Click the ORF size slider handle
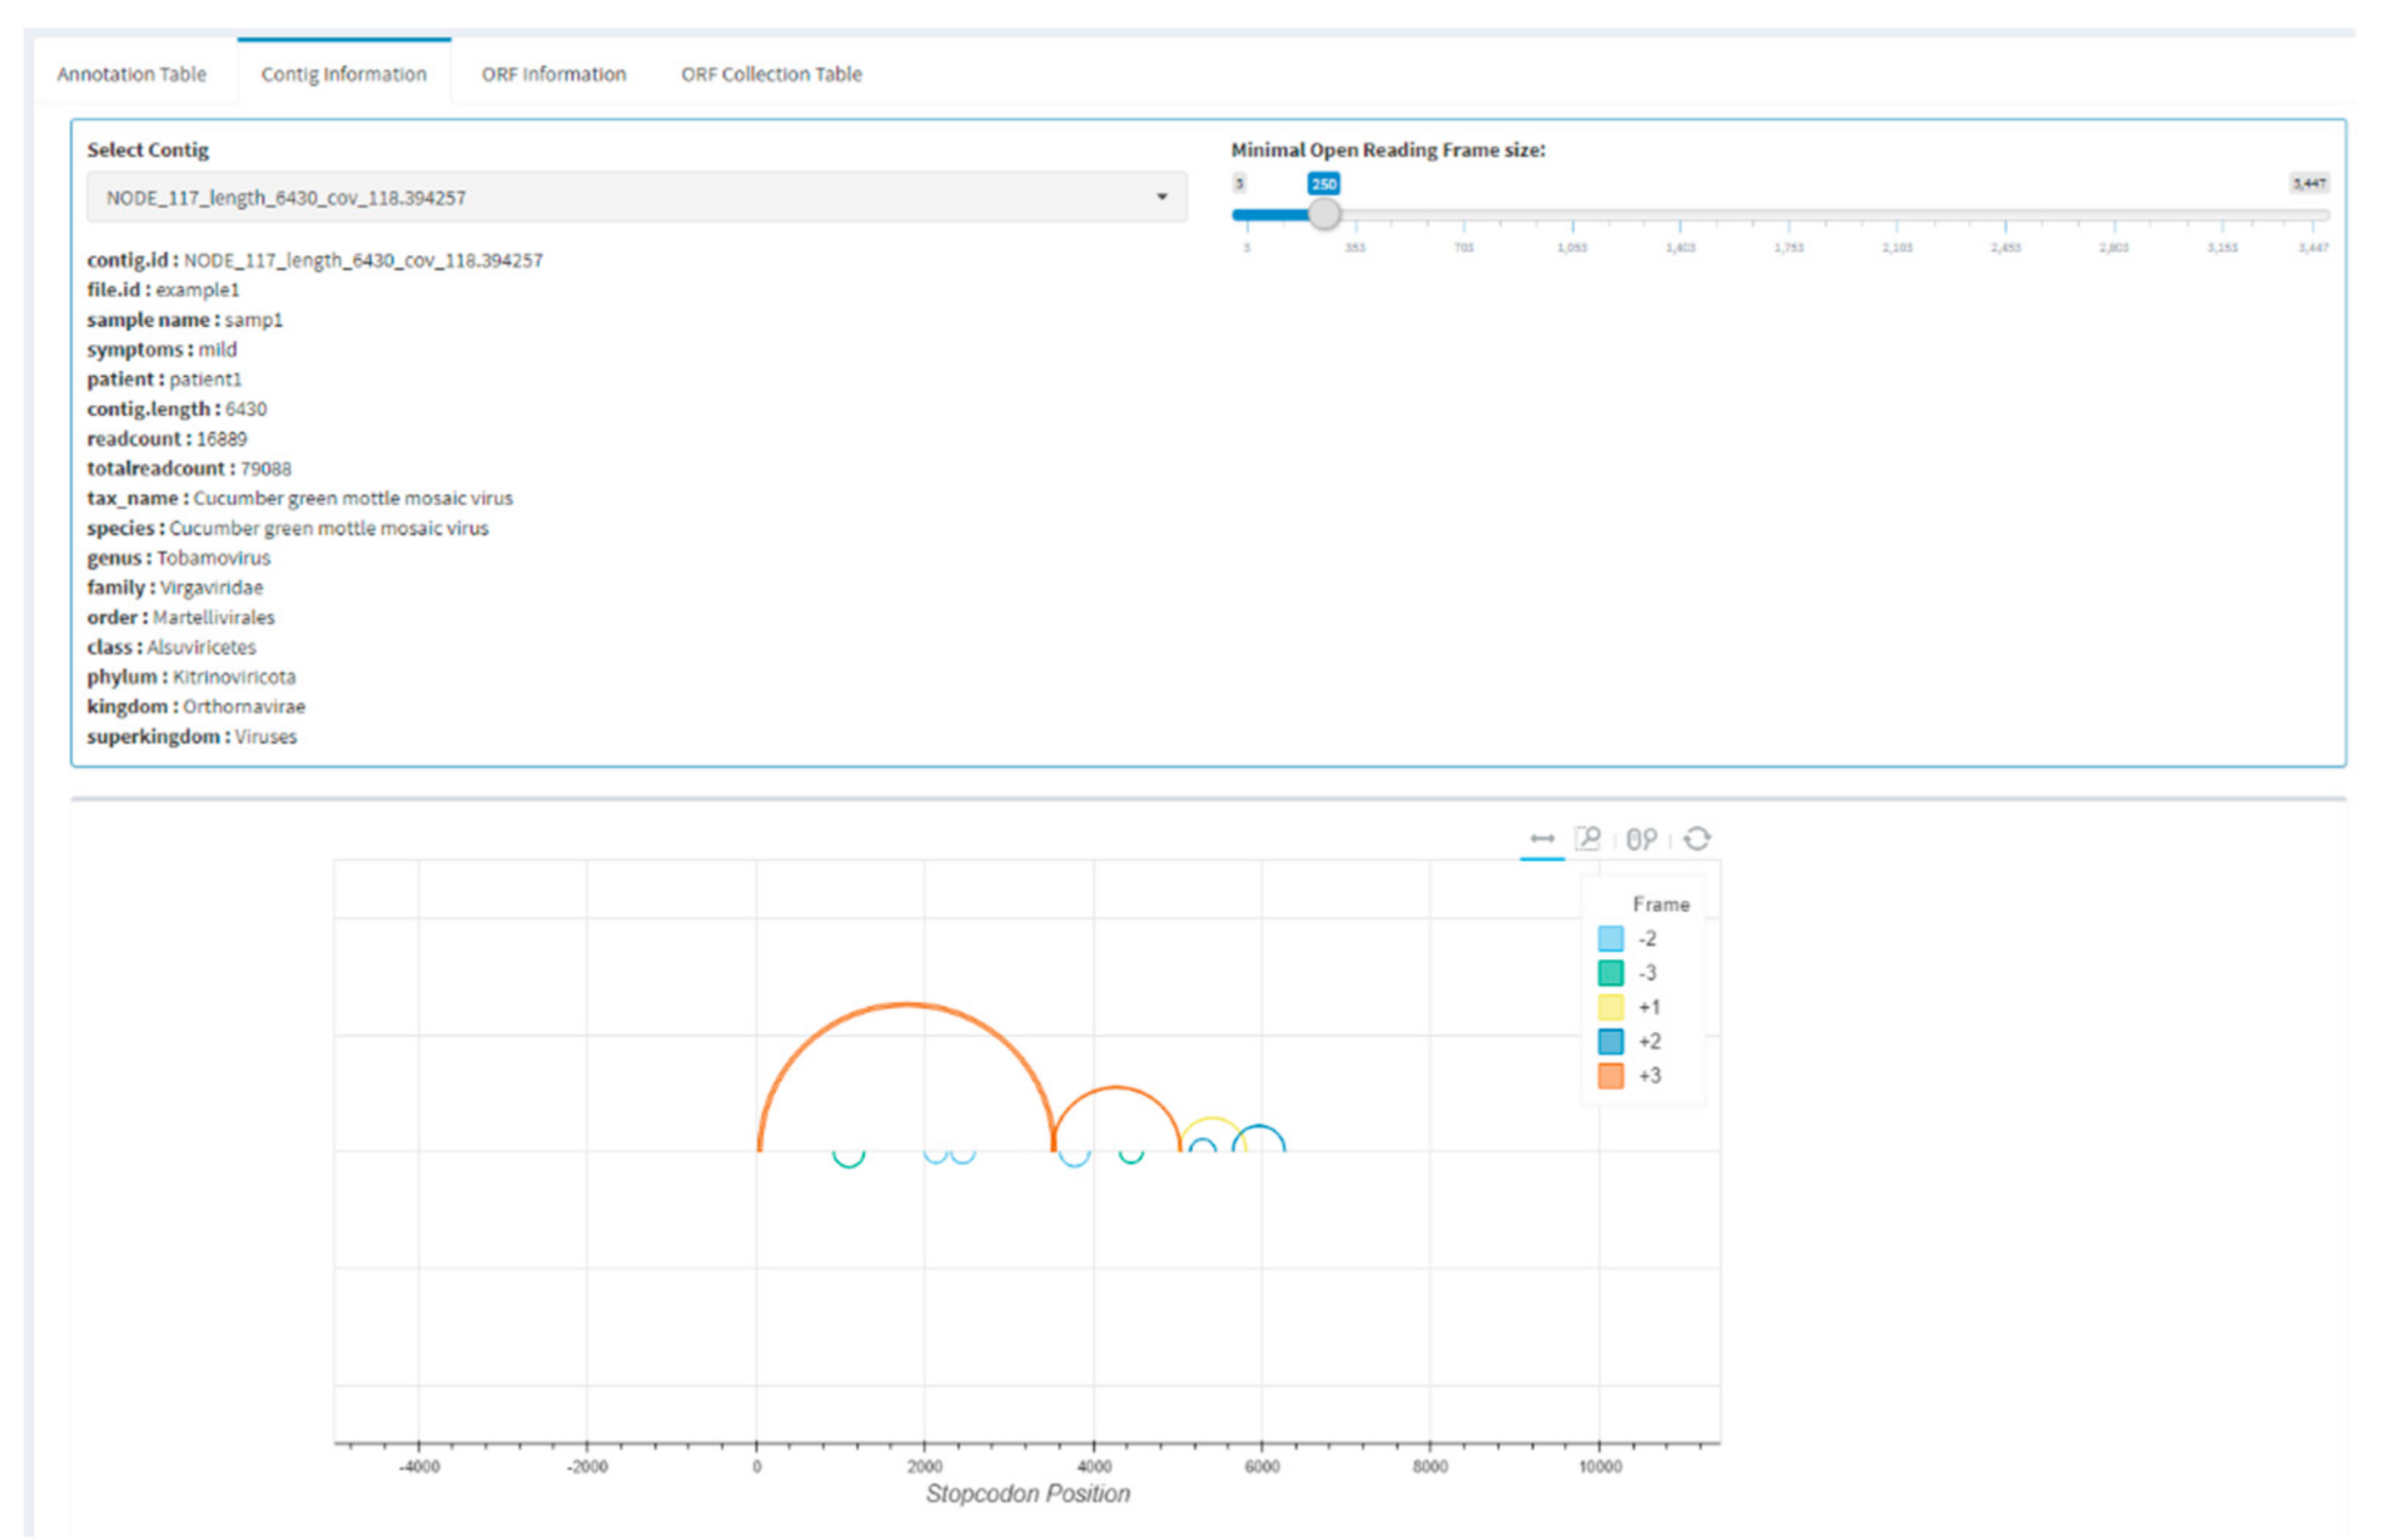2388x1540 pixels. coord(1324,214)
